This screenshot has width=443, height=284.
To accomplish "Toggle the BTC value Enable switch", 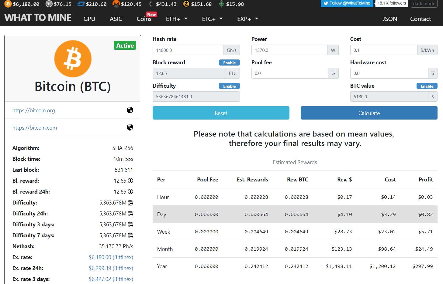I will [427, 86].
